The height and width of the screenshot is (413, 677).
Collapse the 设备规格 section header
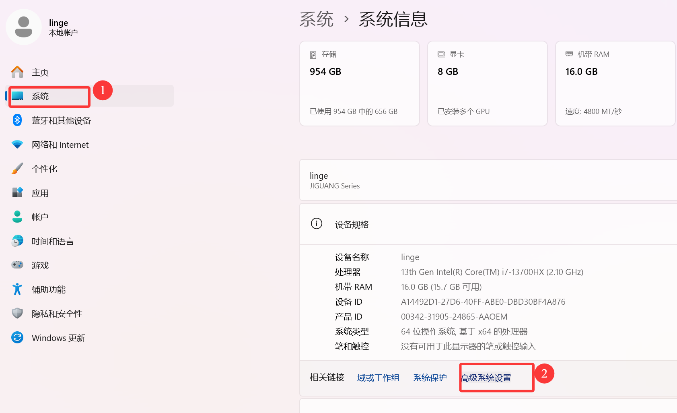click(488, 224)
